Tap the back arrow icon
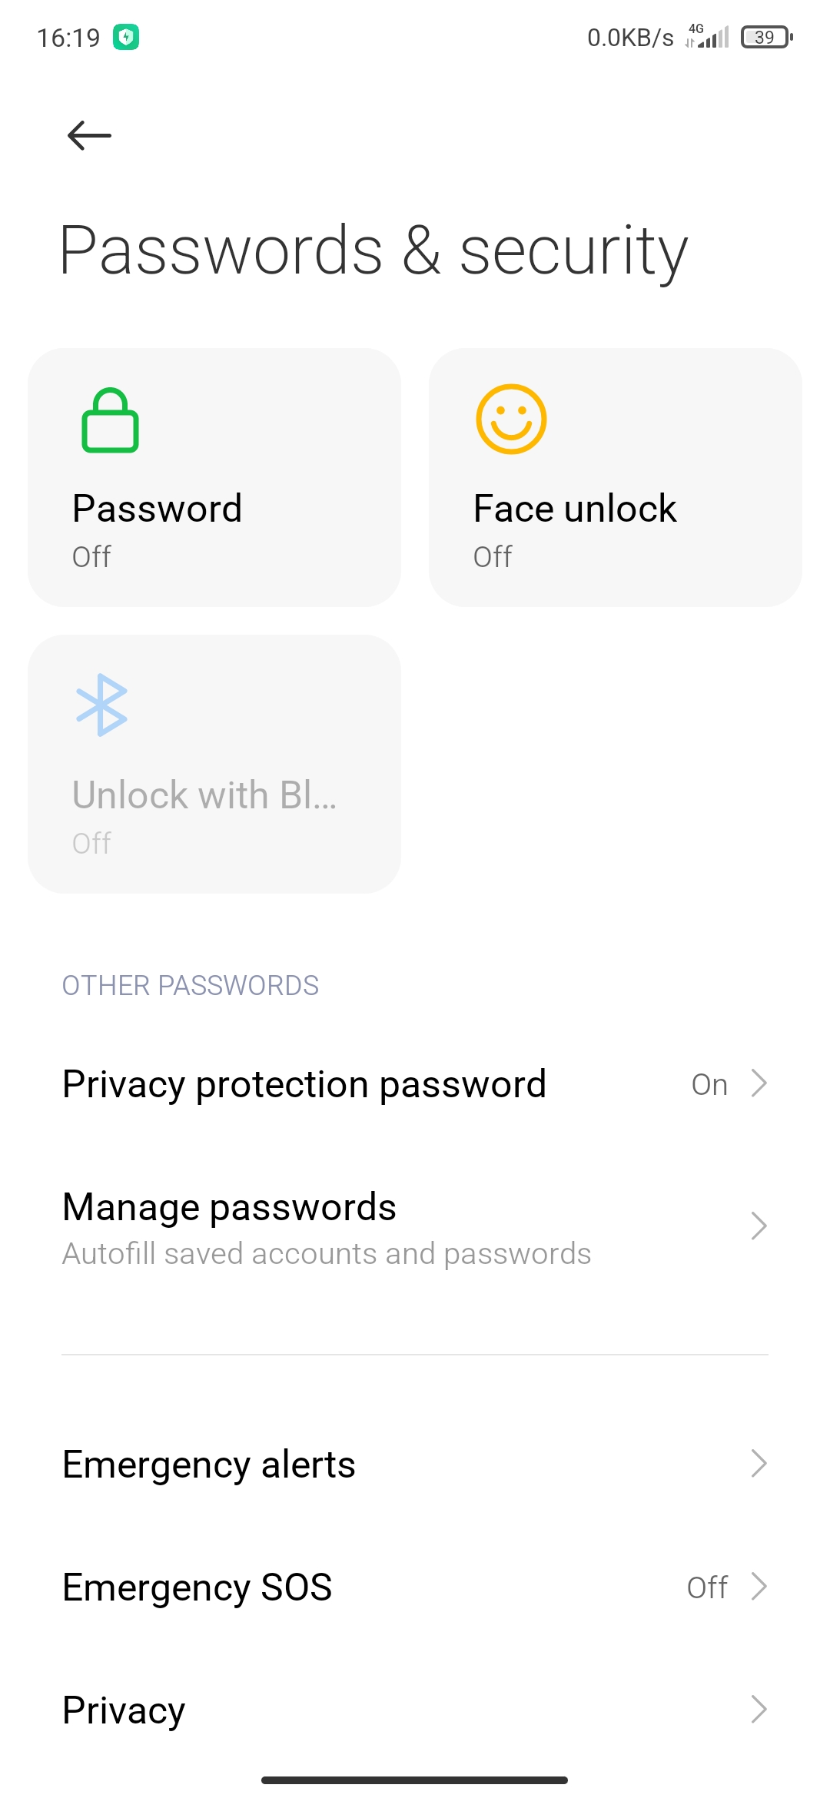This screenshot has height=1798, width=830. pos(89,135)
